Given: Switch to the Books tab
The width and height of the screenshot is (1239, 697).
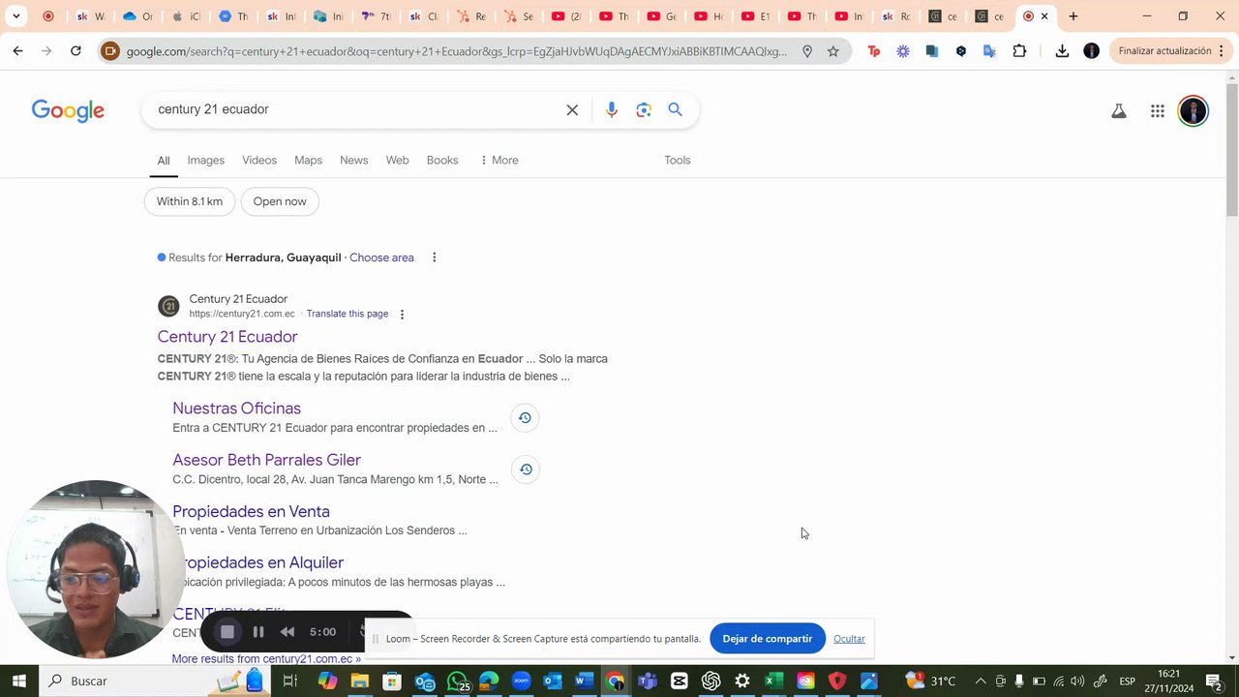Looking at the screenshot, I should 442,161.
